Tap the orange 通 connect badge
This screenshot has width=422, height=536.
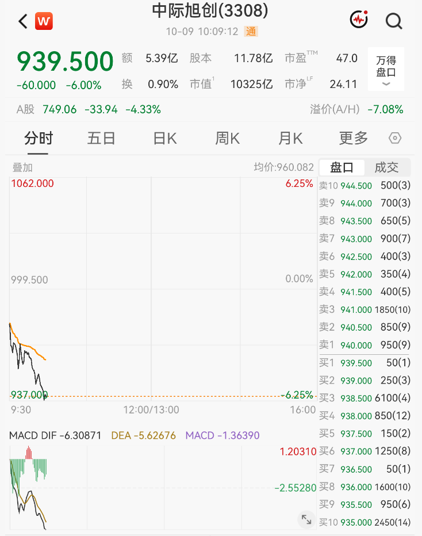(251, 32)
